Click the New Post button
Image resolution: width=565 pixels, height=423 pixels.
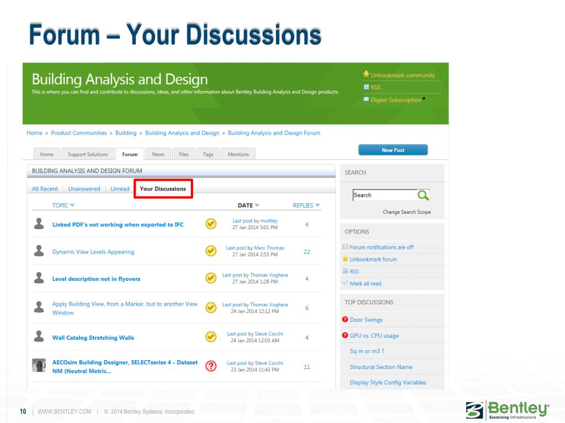393,150
